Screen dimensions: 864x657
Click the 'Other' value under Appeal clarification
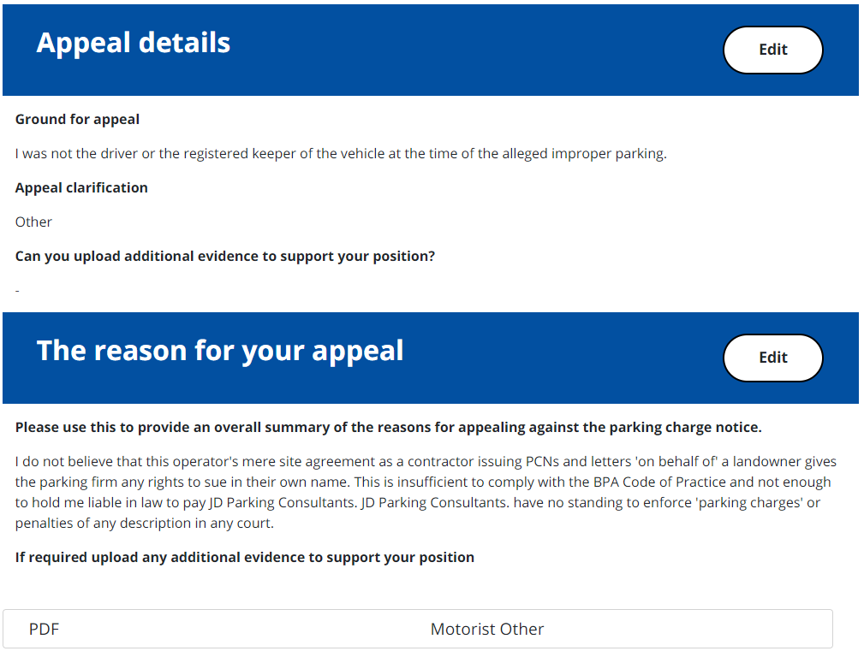tap(33, 222)
